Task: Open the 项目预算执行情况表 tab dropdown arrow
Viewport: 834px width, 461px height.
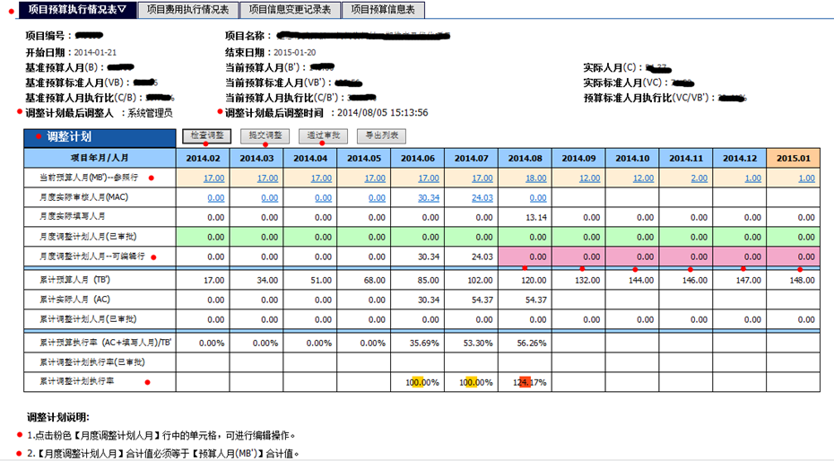Action: pos(122,9)
